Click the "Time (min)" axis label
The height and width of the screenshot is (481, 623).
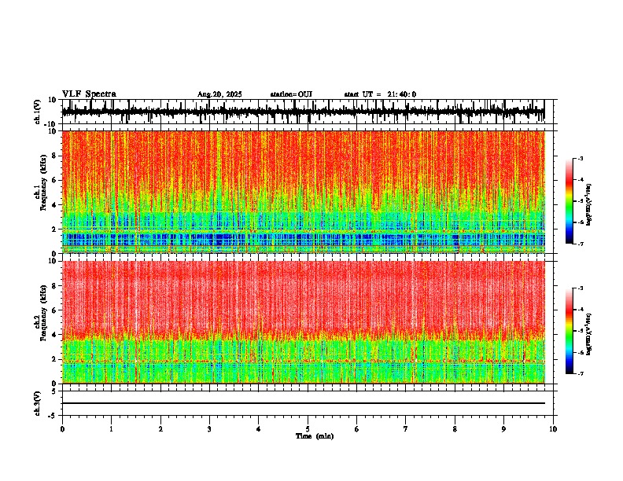(315, 436)
